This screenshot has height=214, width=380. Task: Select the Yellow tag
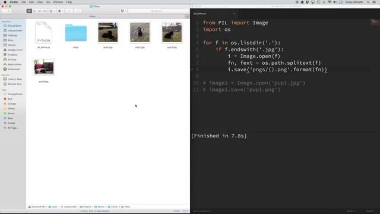(9, 109)
